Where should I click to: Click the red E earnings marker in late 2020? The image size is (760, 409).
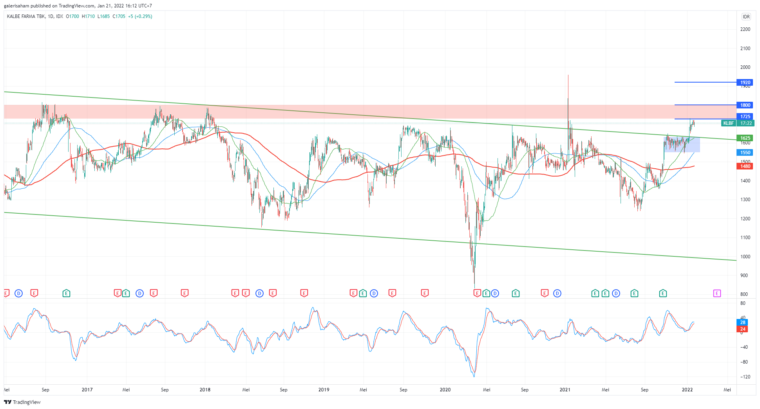click(x=545, y=293)
